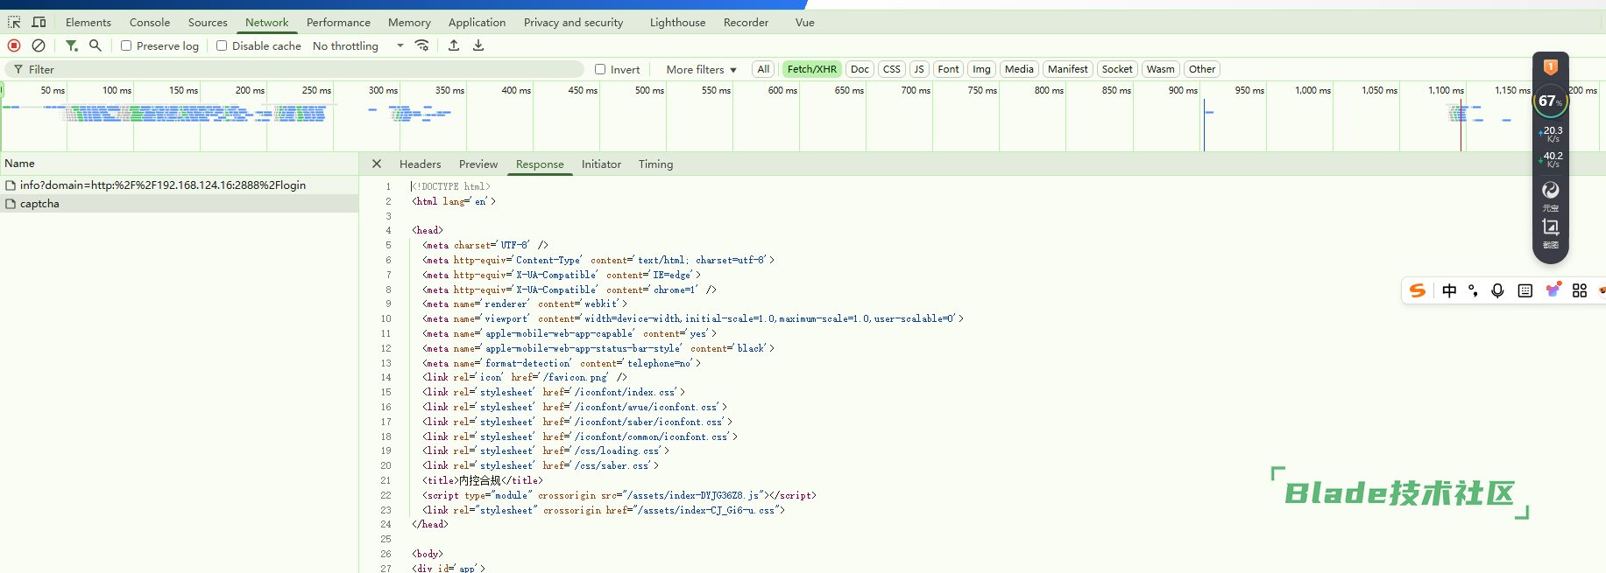Viewport: 1606px width, 573px height.
Task: Go to the Performance tab
Action: click(338, 22)
